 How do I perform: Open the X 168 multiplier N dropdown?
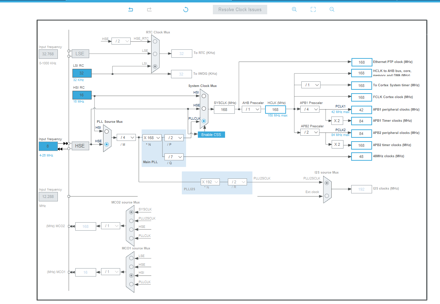[152, 138]
